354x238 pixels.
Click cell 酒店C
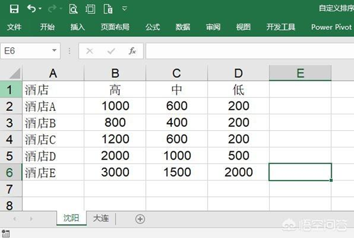[x=53, y=139]
